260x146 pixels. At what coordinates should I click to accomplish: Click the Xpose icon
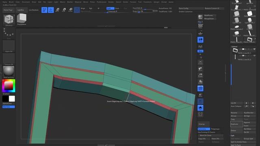click(x=200, y=114)
